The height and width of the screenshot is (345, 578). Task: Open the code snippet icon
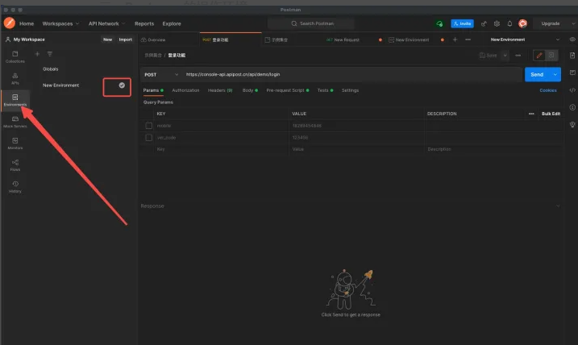(572, 90)
